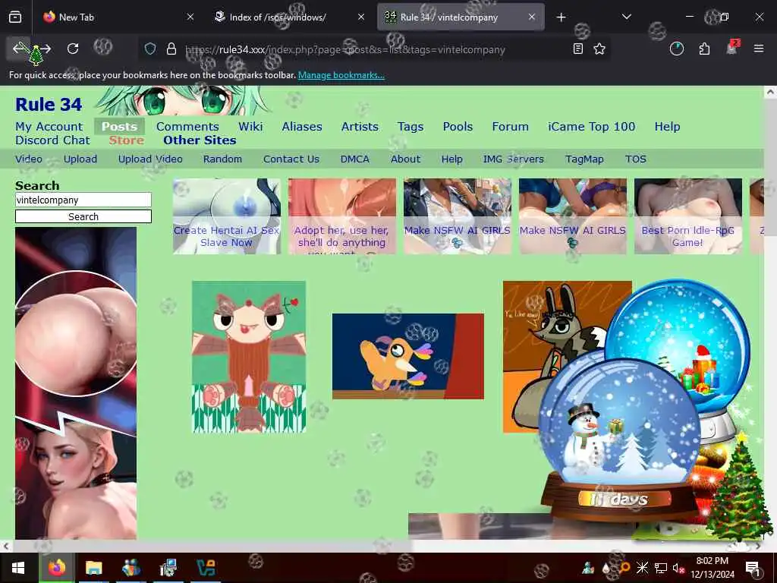Open the TagMap link
Viewport: 777px width, 583px height.
pyautogui.click(x=584, y=159)
